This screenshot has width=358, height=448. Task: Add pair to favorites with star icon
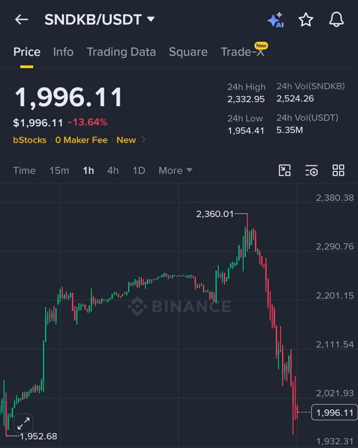click(x=306, y=20)
